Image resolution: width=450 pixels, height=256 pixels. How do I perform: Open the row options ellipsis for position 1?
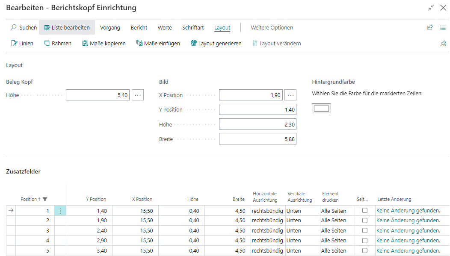point(60,210)
